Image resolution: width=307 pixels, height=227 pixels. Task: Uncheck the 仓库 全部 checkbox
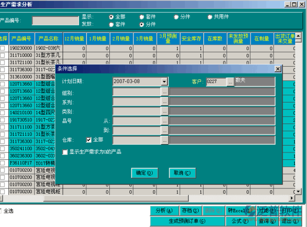click(x=89, y=140)
